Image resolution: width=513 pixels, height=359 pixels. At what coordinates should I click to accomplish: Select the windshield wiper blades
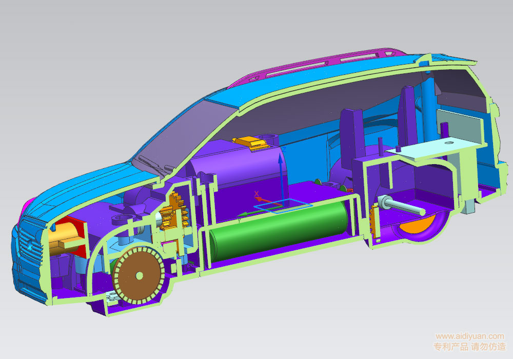coord(154,165)
